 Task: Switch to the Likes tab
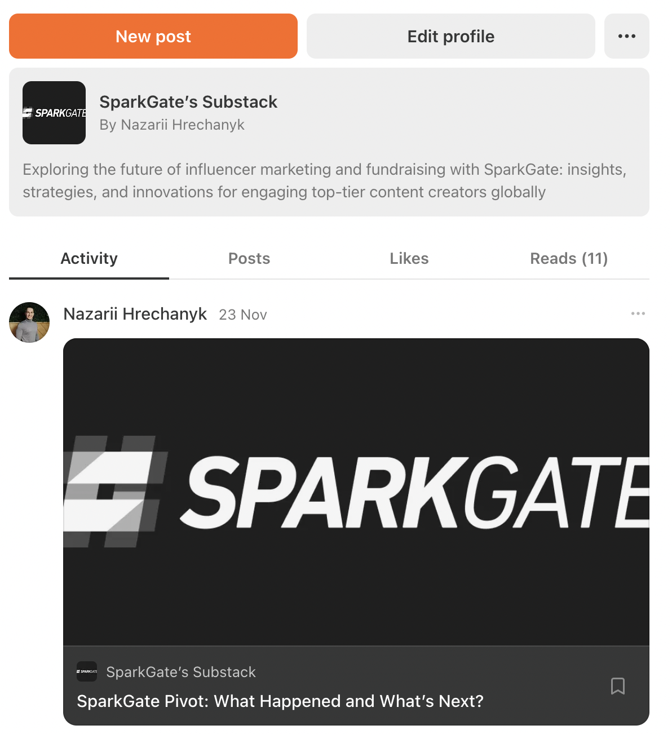pos(409,258)
